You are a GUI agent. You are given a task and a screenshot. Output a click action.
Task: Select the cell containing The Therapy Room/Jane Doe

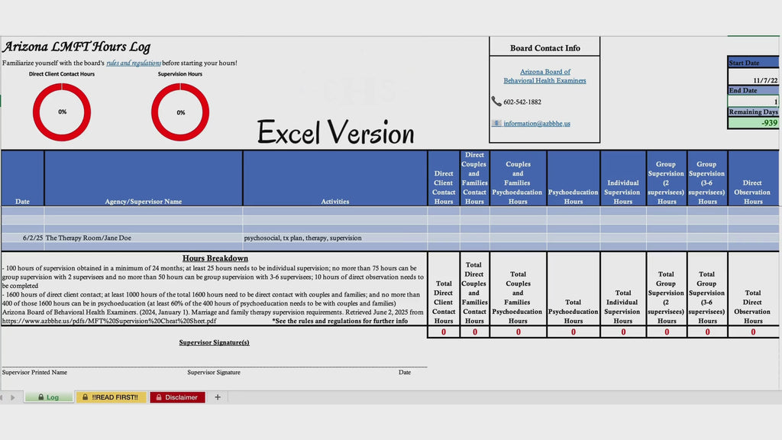point(144,238)
